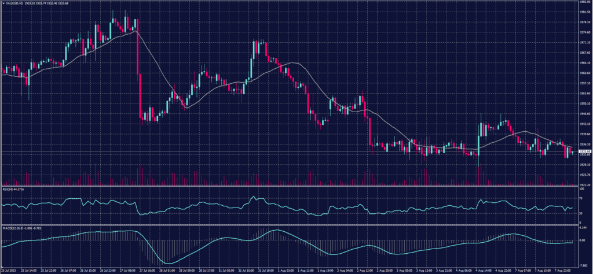Viewport: 593px width, 274px height.
Task: Click the 1985.00 label on price scale
Action: click(x=585, y=2)
